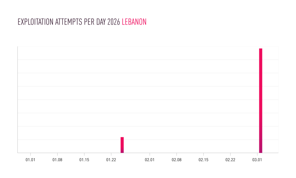This screenshot has height=178, width=296.
Task: Click the short bar after 01.22
Action: [x=122, y=145]
